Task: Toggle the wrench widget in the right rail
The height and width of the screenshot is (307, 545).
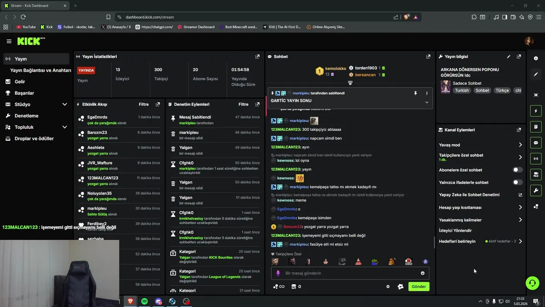Action: click(x=536, y=190)
